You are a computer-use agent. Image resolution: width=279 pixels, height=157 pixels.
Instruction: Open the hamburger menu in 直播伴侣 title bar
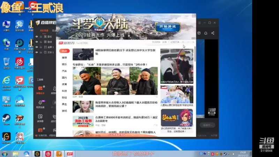199,23
